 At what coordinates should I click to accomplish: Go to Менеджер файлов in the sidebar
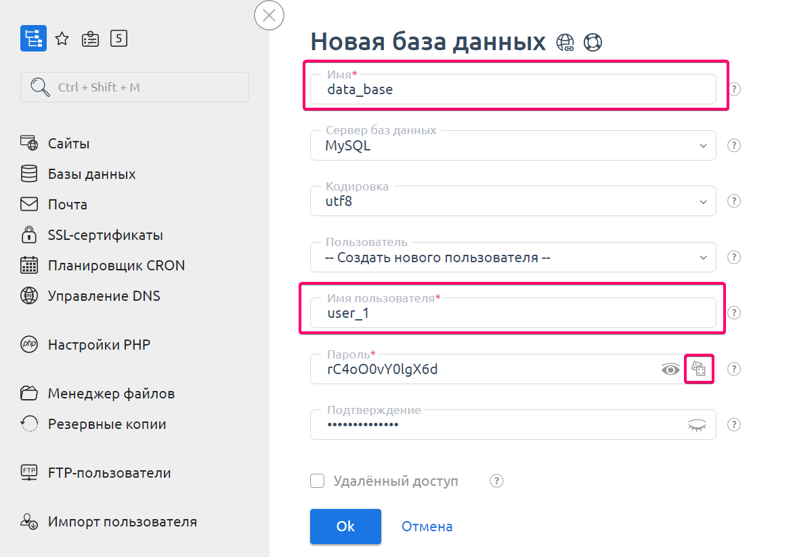pyautogui.click(x=111, y=394)
